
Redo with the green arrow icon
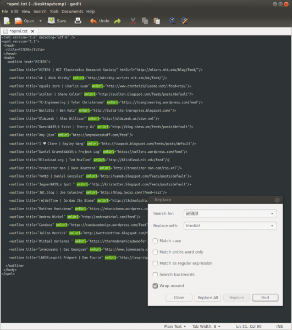(x=117, y=21)
